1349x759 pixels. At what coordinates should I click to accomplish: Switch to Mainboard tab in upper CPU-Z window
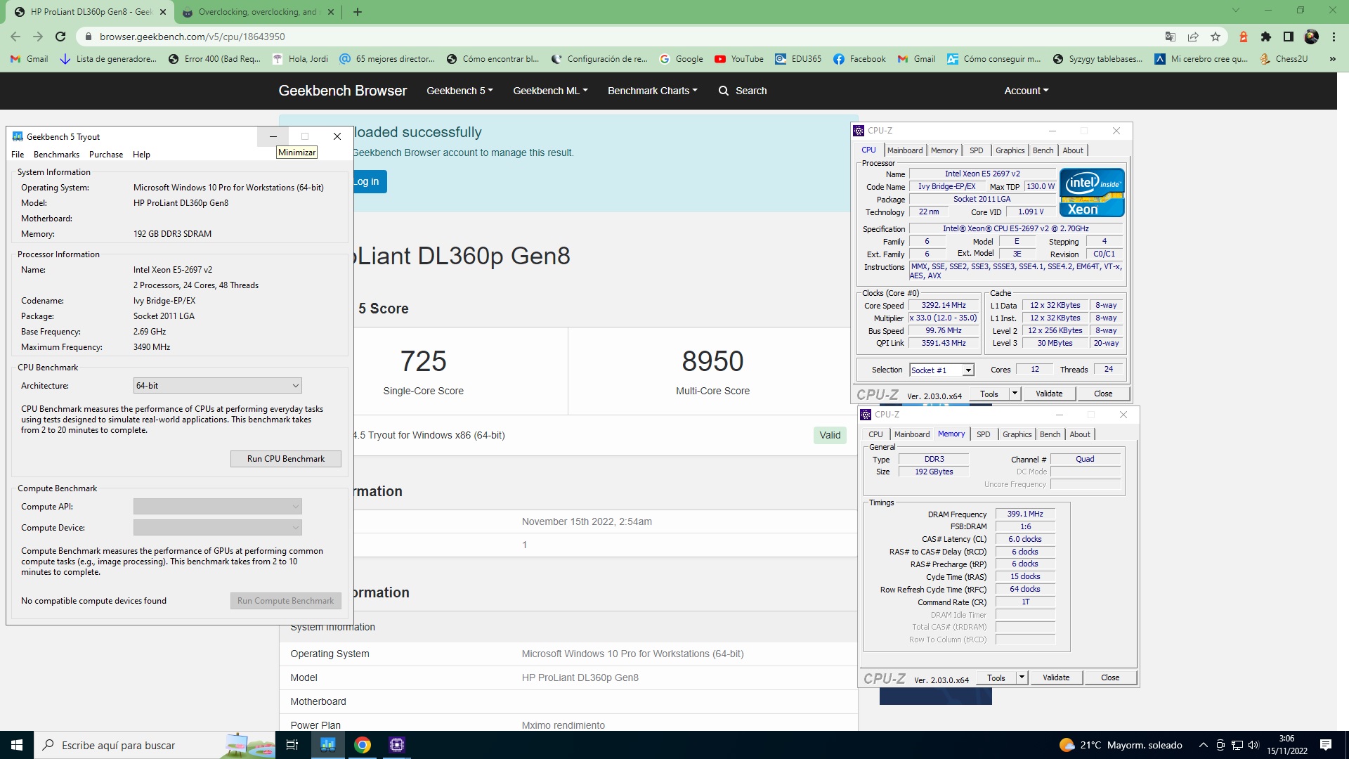click(904, 150)
